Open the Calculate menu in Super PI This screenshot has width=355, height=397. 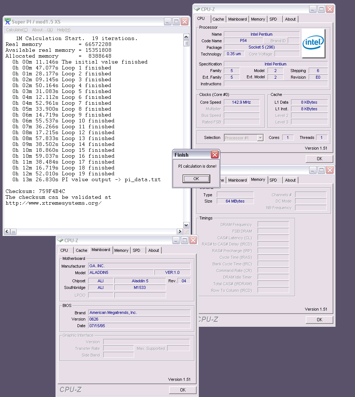17,30
